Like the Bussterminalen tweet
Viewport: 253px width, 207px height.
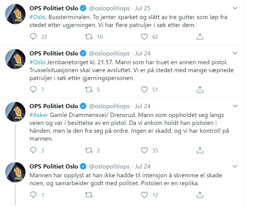[145, 37]
